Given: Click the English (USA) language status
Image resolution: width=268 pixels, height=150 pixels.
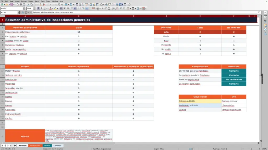Looking at the screenshot, I should [159, 149].
